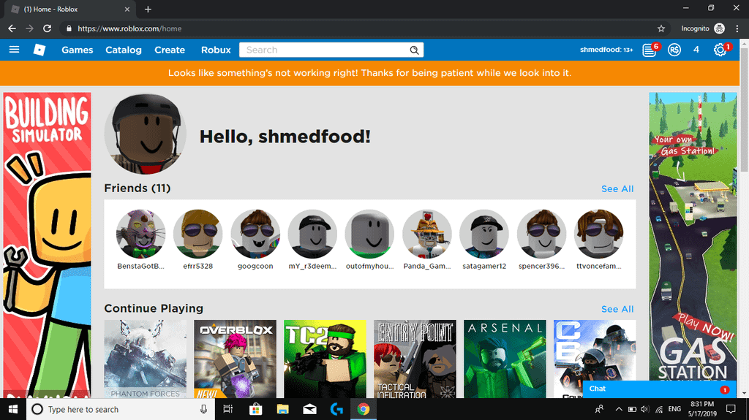Open friend ttvoncefam profile
749x420 pixels.
click(599, 240)
